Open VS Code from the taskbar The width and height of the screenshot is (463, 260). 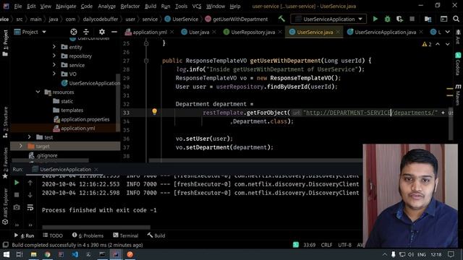tap(75, 254)
